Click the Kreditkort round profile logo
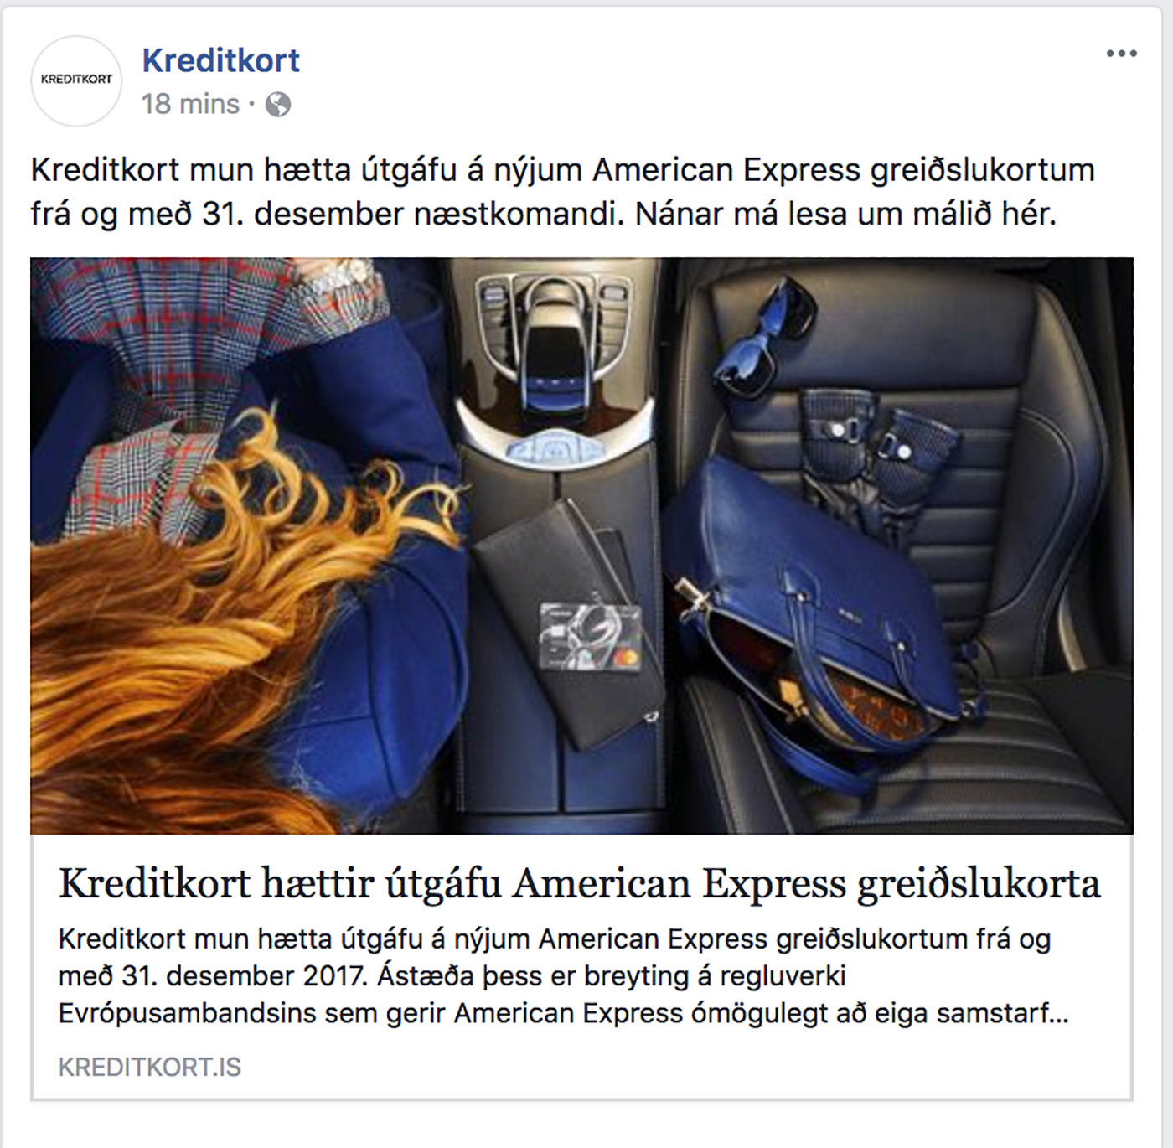 76,80
